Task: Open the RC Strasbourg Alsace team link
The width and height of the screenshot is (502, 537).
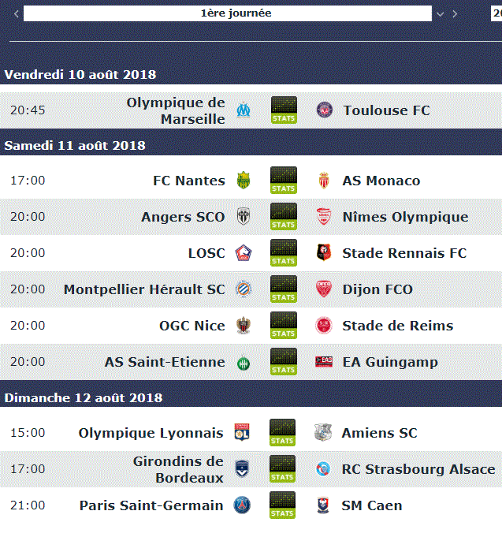Action: point(418,469)
